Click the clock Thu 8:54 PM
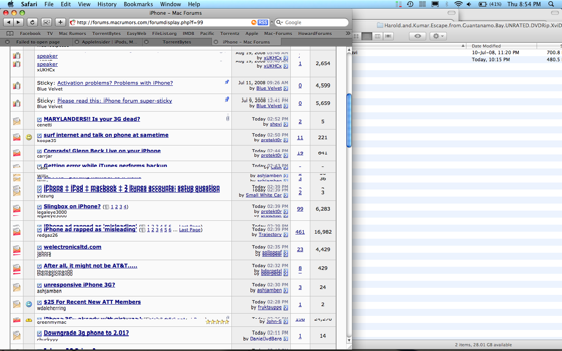The height and width of the screenshot is (351, 562). point(524,4)
